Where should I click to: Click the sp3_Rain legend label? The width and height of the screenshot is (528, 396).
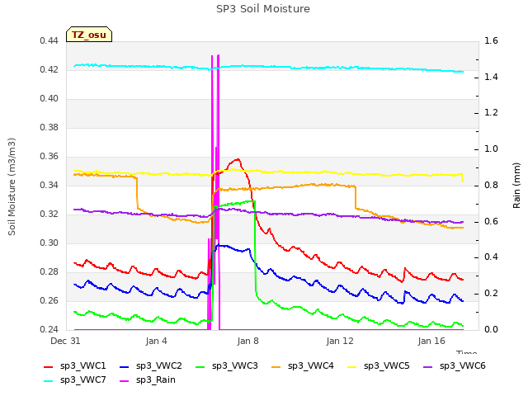pyautogui.click(x=156, y=379)
